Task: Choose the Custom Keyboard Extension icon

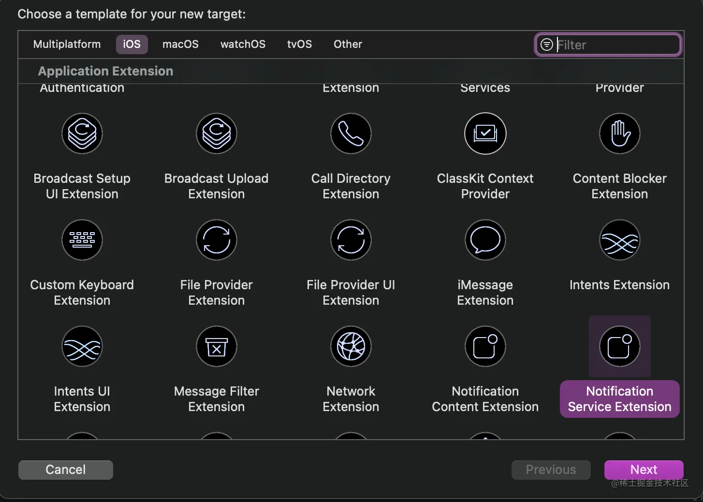Action: [82, 240]
